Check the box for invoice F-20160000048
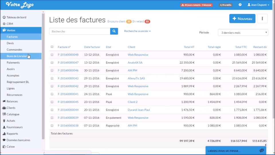The image size is (275, 155). [52, 55]
